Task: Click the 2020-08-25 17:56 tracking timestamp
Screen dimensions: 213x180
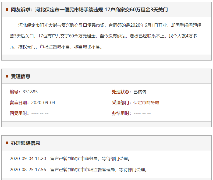Action: (28, 170)
